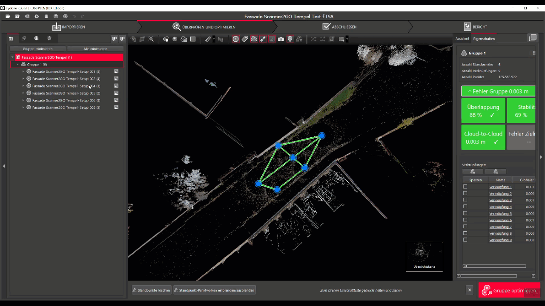Expand Setup 004 tree node arrow
Image resolution: width=545 pixels, height=306 pixels.
23,86
